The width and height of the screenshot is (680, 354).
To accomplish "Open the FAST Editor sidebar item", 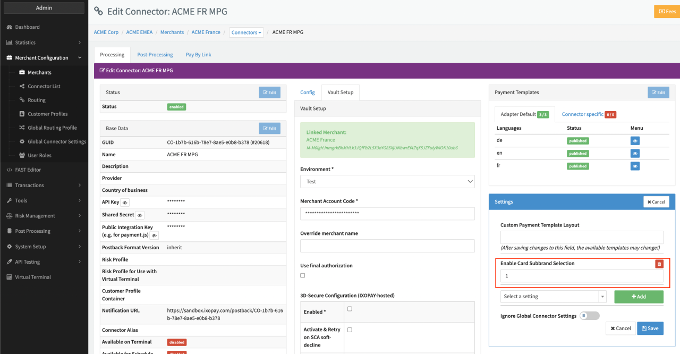I will pyautogui.click(x=28, y=170).
